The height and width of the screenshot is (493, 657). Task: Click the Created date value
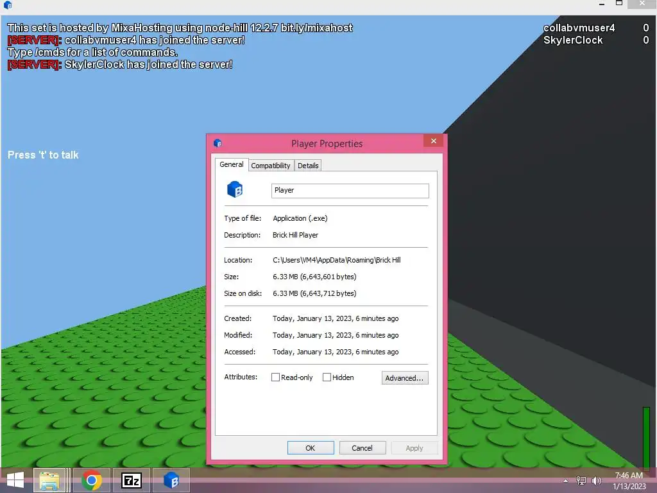(336, 318)
